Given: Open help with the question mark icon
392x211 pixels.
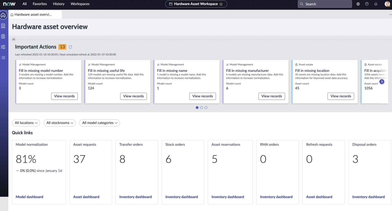Looking at the screenshot, I should [x=367, y=4].
